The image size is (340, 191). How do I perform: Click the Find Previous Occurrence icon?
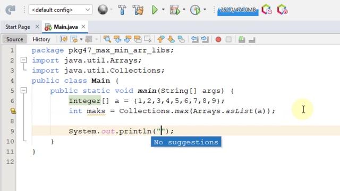pos(117,39)
